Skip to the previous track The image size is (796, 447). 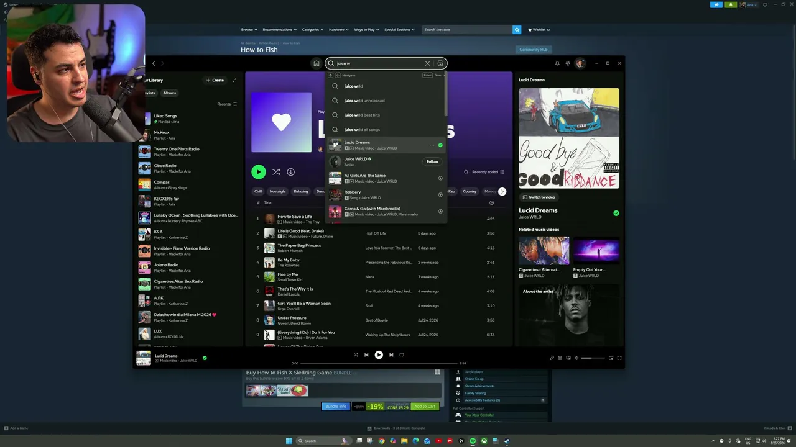366,355
